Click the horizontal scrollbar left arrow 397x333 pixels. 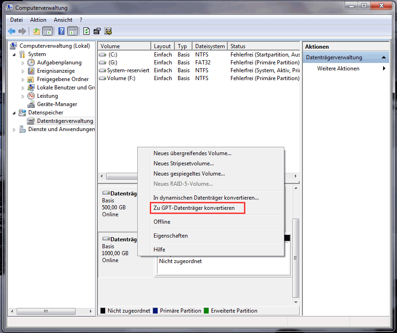click(102, 176)
